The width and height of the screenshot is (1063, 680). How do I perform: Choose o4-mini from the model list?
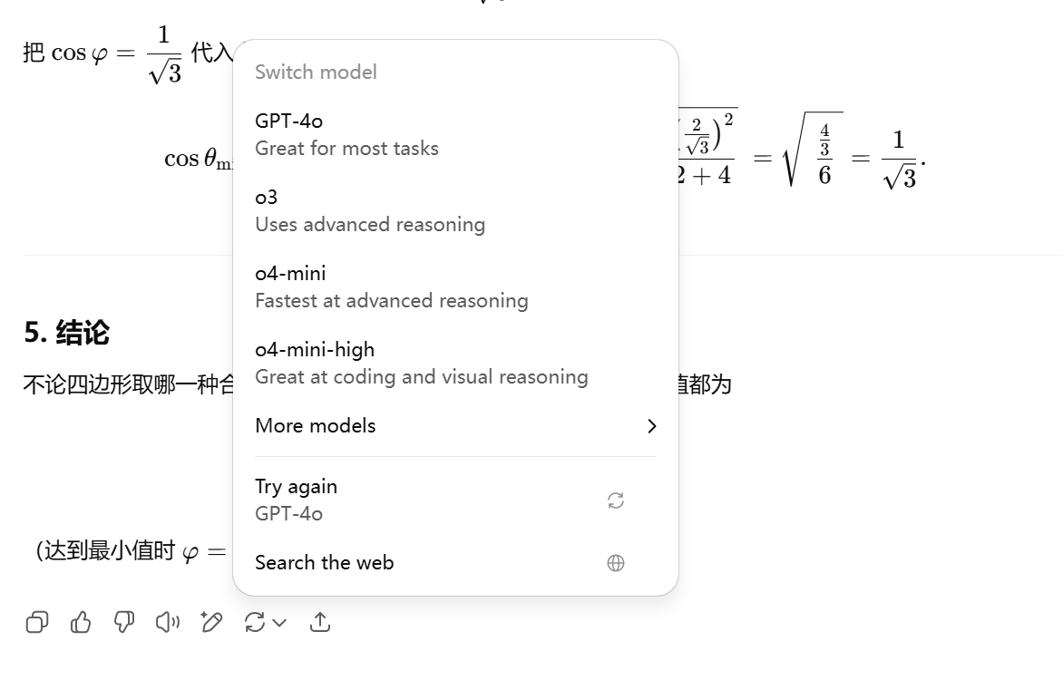point(455,287)
